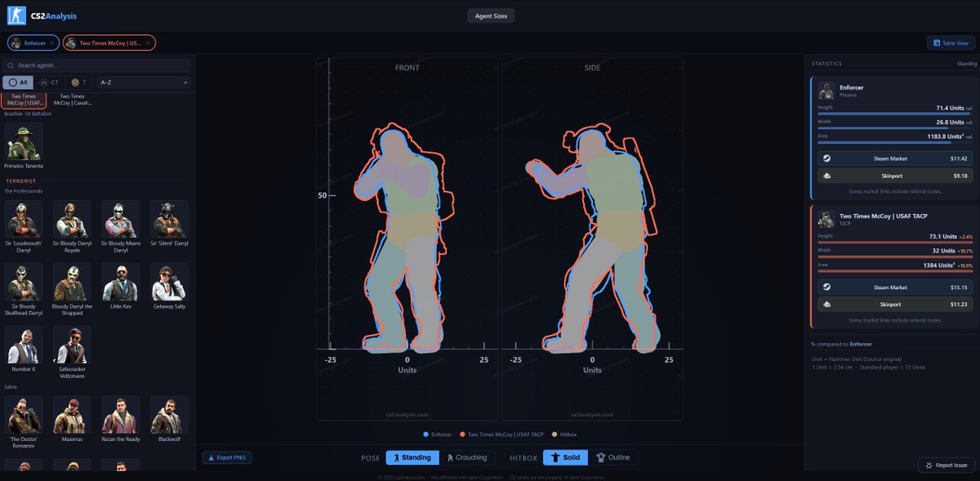Click the Hitbox tan legend dot
The width and height of the screenshot is (980, 481).
(x=554, y=434)
